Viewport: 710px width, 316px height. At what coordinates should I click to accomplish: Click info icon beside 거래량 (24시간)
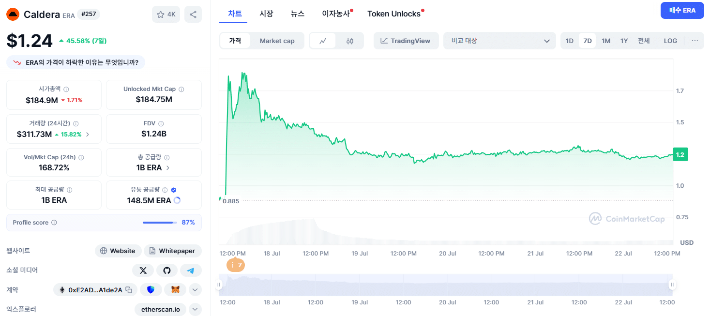(x=76, y=123)
